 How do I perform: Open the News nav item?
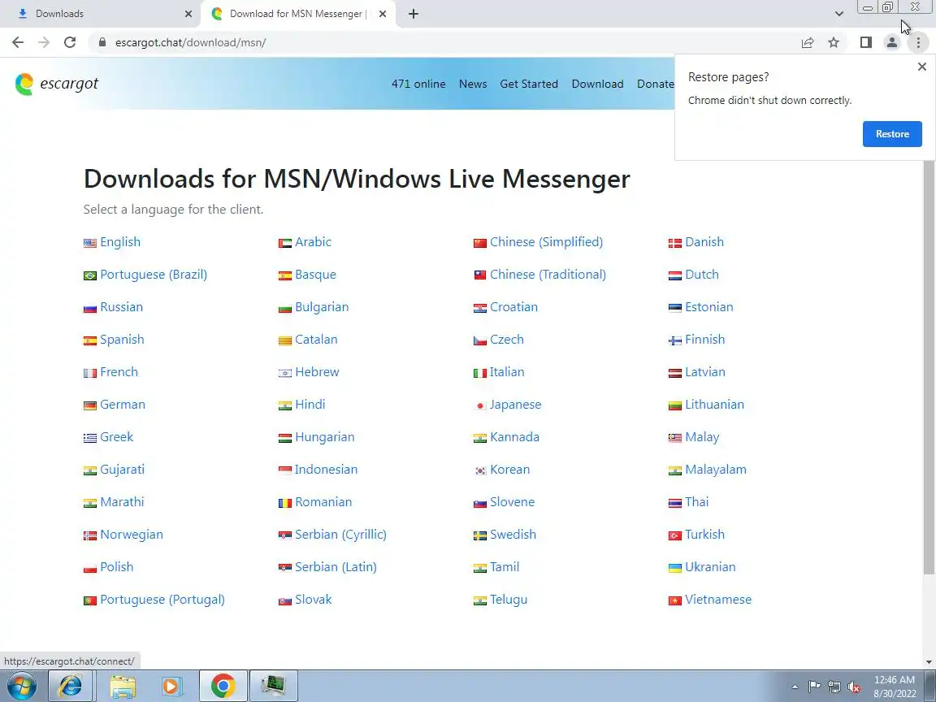pyautogui.click(x=473, y=84)
